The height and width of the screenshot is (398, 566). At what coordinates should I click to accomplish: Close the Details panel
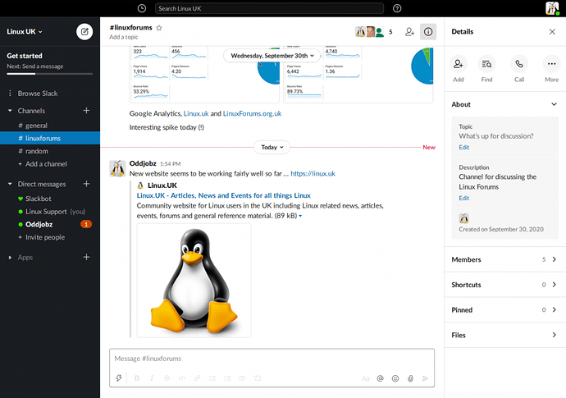[x=552, y=32]
